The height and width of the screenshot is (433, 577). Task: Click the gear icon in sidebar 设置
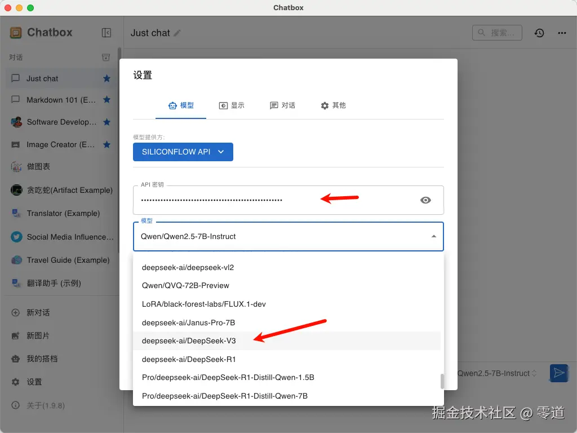coord(15,382)
